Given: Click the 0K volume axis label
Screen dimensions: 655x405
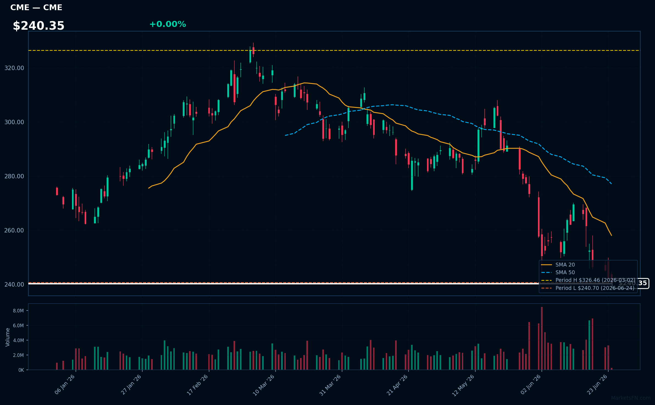Looking at the screenshot, I should (21, 370).
